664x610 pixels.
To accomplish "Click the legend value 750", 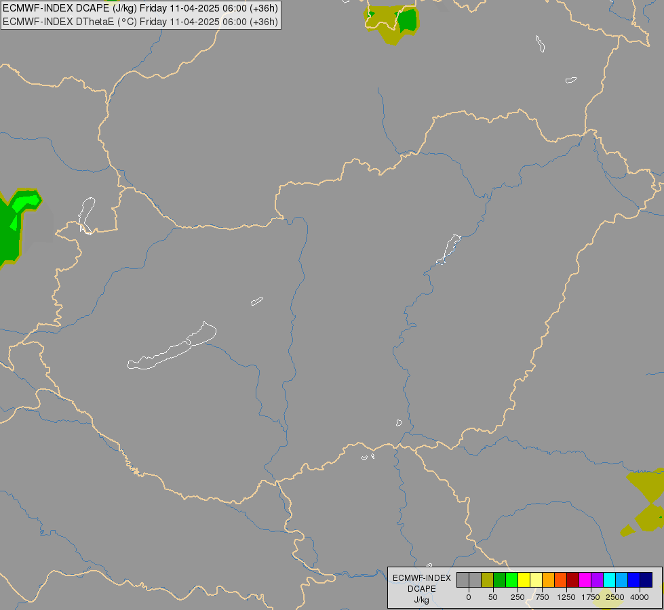I will 542,597.
